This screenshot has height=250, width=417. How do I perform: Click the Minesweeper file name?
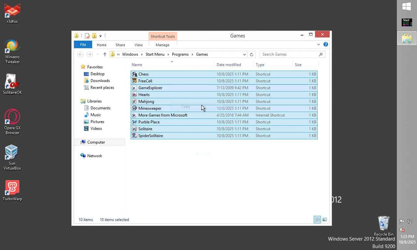pyautogui.click(x=150, y=108)
